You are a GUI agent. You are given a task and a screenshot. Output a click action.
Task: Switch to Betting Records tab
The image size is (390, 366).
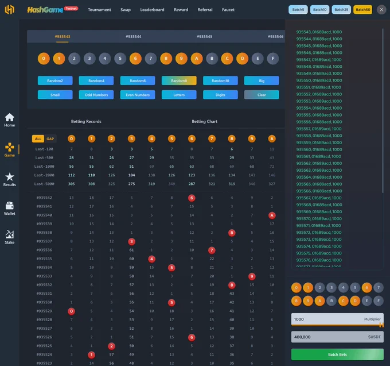pyautogui.click(x=86, y=122)
